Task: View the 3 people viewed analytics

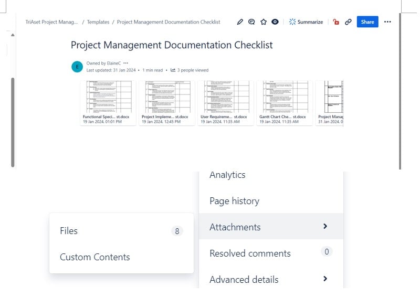Action: pyautogui.click(x=190, y=70)
